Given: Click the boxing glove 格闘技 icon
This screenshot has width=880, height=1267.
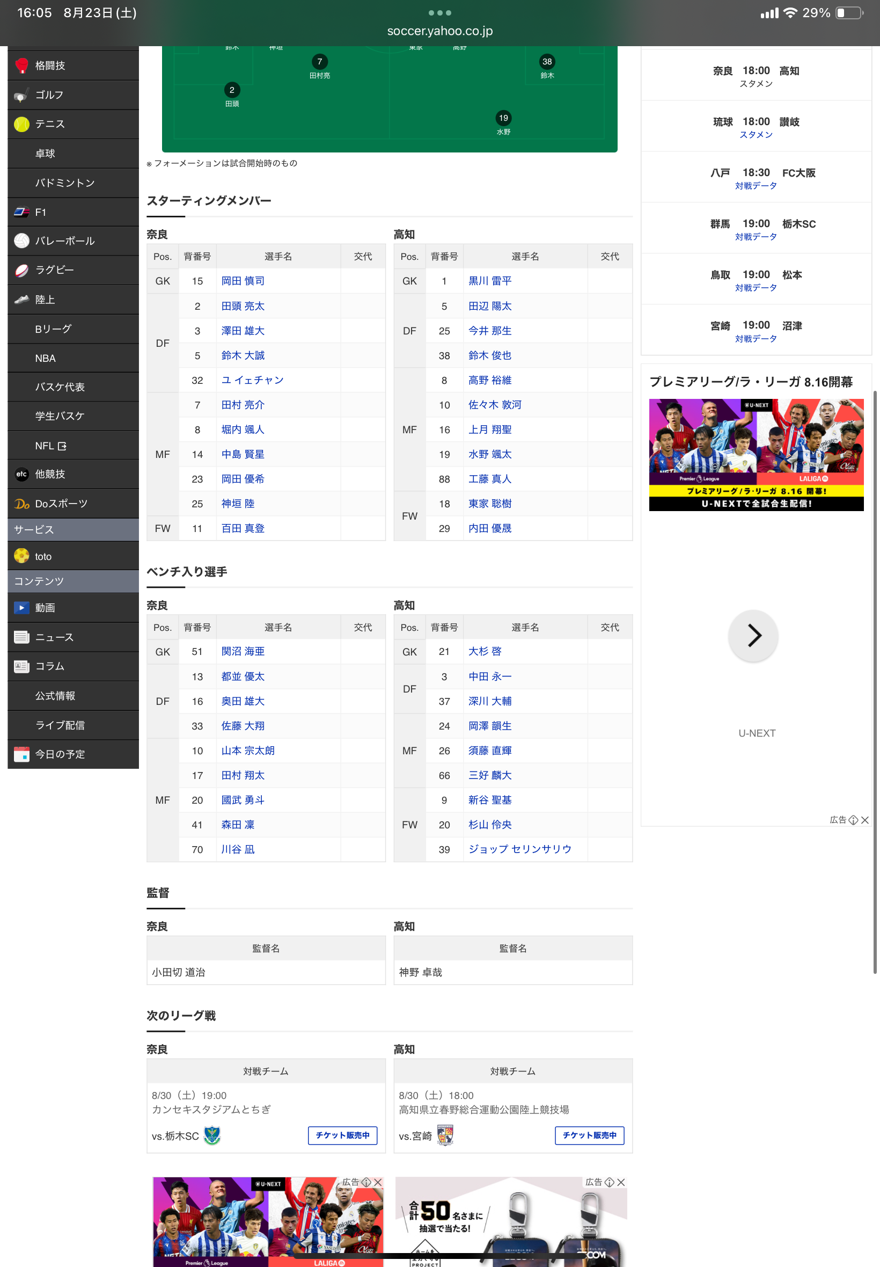Looking at the screenshot, I should [21, 65].
